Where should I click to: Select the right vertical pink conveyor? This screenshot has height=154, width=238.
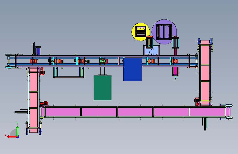[205, 73]
